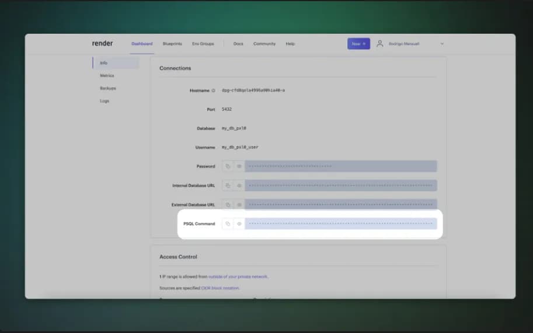
Task: Click the New + button
Action: tap(358, 44)
